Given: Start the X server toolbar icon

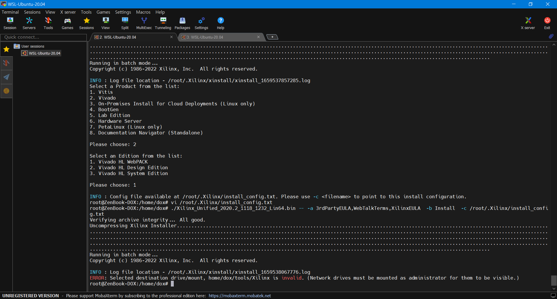Looking at the screenshot, I should tap(528, 23).
